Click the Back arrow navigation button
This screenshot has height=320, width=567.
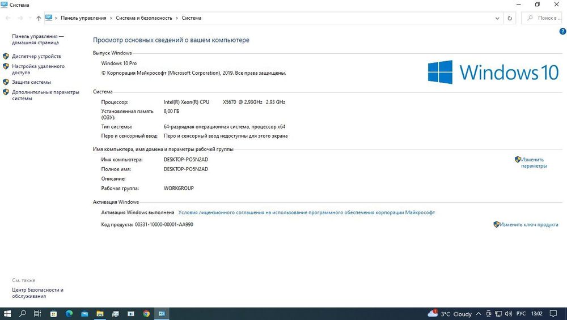8,18
